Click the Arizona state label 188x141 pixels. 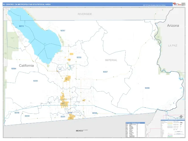[x=173, y=26]
